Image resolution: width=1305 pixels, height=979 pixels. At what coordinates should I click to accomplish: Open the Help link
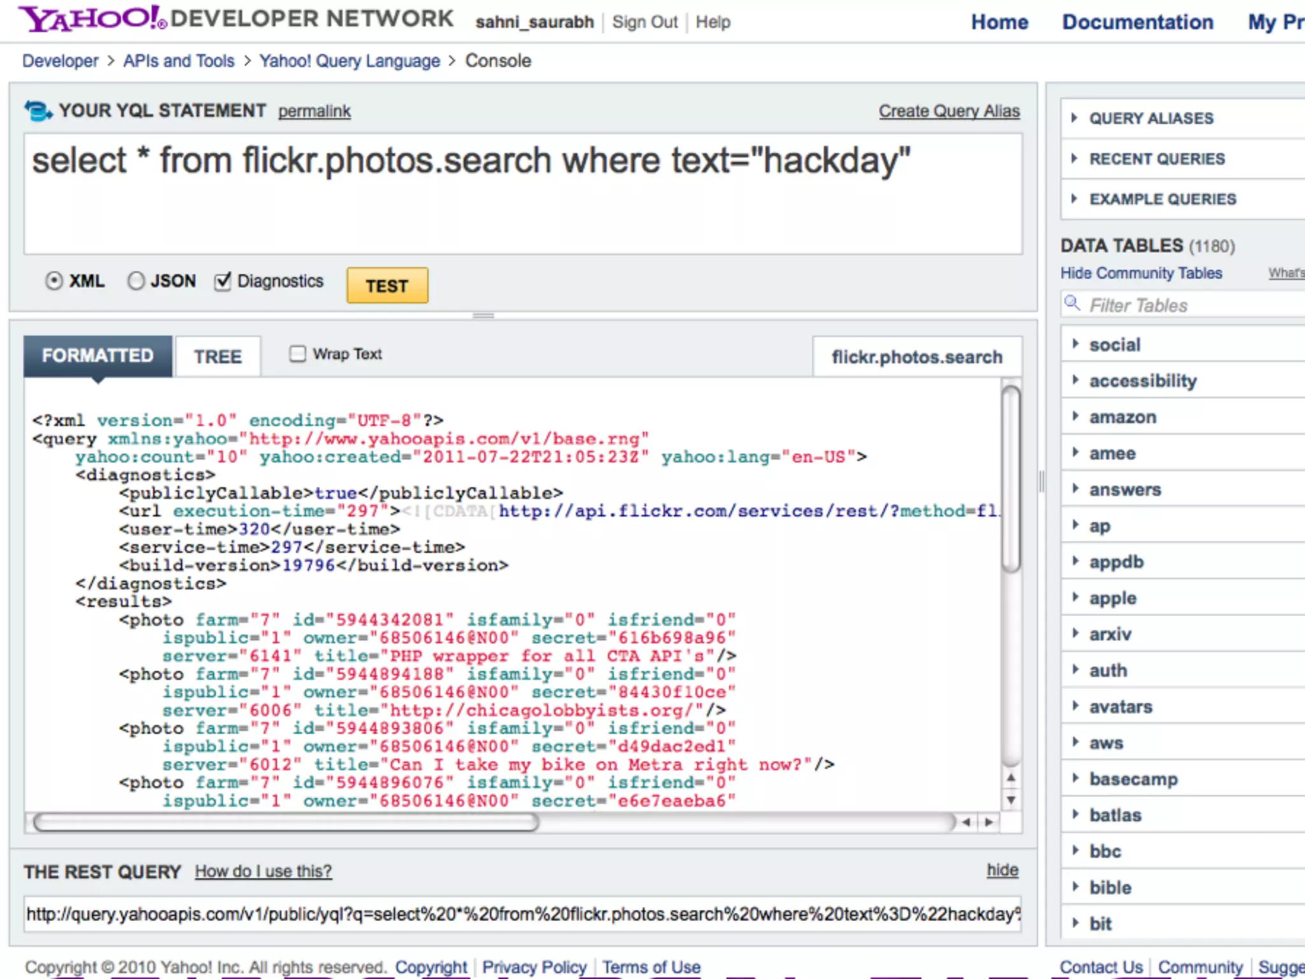click(712, 22)
